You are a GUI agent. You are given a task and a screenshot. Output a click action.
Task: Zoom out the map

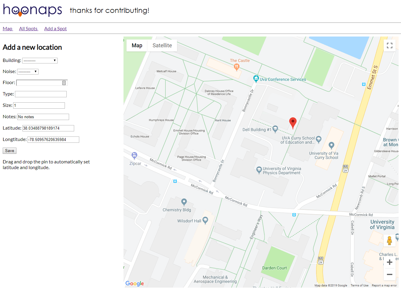[390, 274]
